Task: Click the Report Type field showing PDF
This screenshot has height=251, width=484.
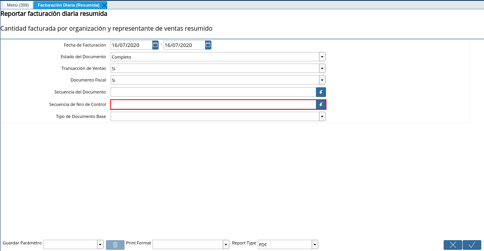Action: (285, 244)
